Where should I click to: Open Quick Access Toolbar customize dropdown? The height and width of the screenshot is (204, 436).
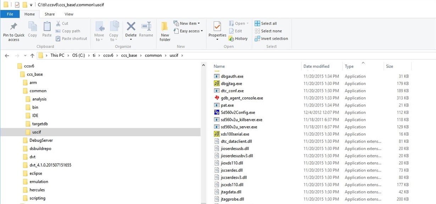coord(31,5)
